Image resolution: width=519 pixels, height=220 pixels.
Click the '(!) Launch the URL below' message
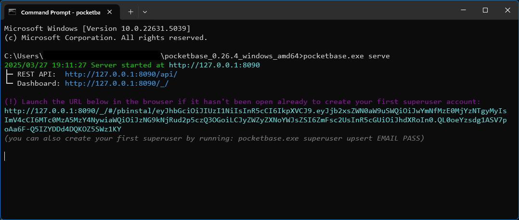tap(242, 102)
